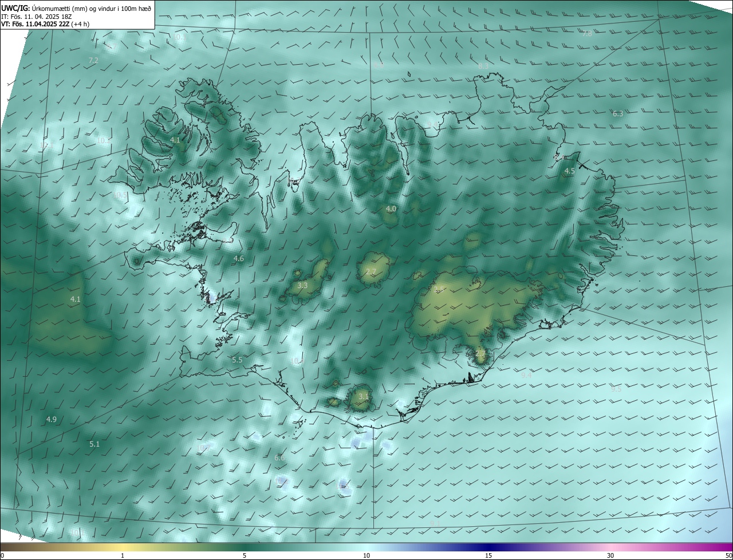The height and width of the screenshot is (560, 733).
Task: Click the 9.4 value label on map
Action: tap(526, 376)
